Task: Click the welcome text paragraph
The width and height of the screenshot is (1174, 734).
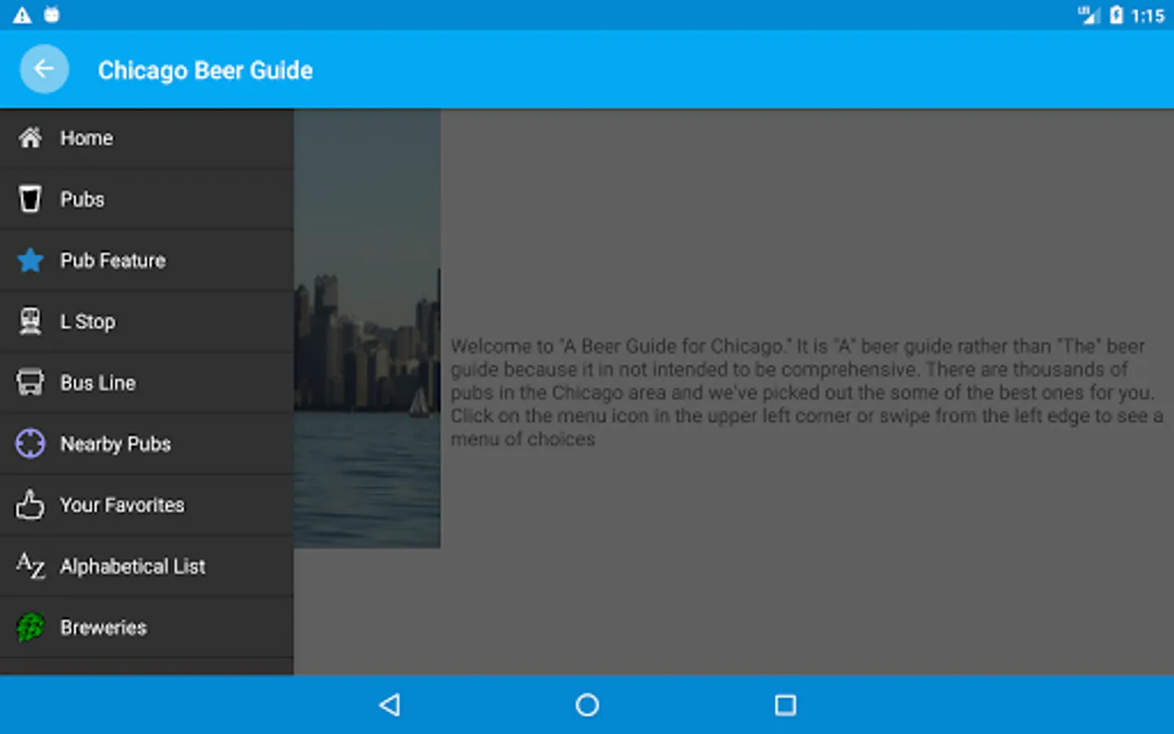Action: 807,392
